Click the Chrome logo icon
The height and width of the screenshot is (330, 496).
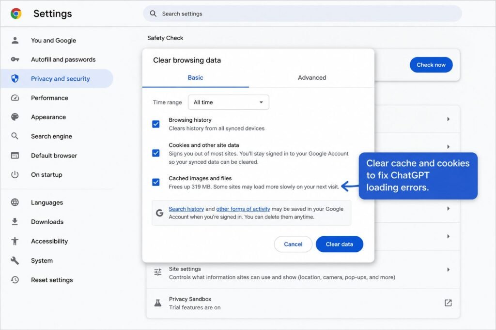[x=16, y=14]
